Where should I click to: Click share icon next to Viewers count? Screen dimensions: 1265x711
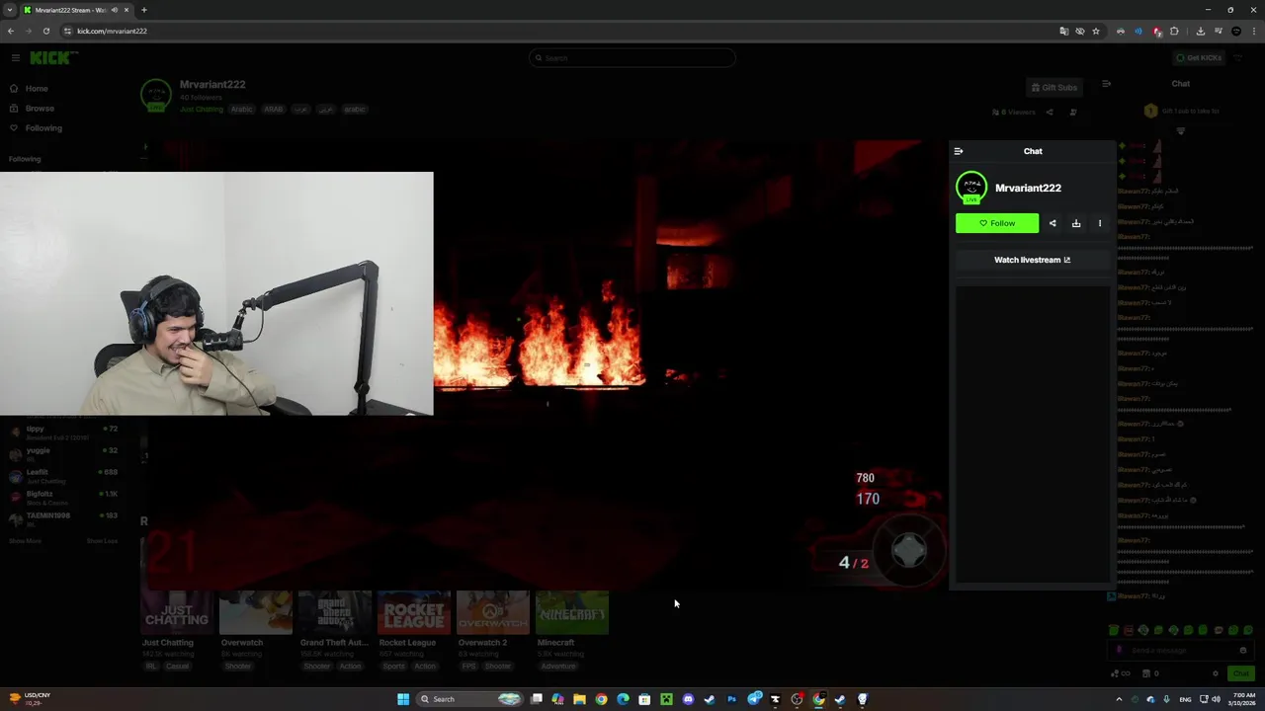tap(1050, 113)
